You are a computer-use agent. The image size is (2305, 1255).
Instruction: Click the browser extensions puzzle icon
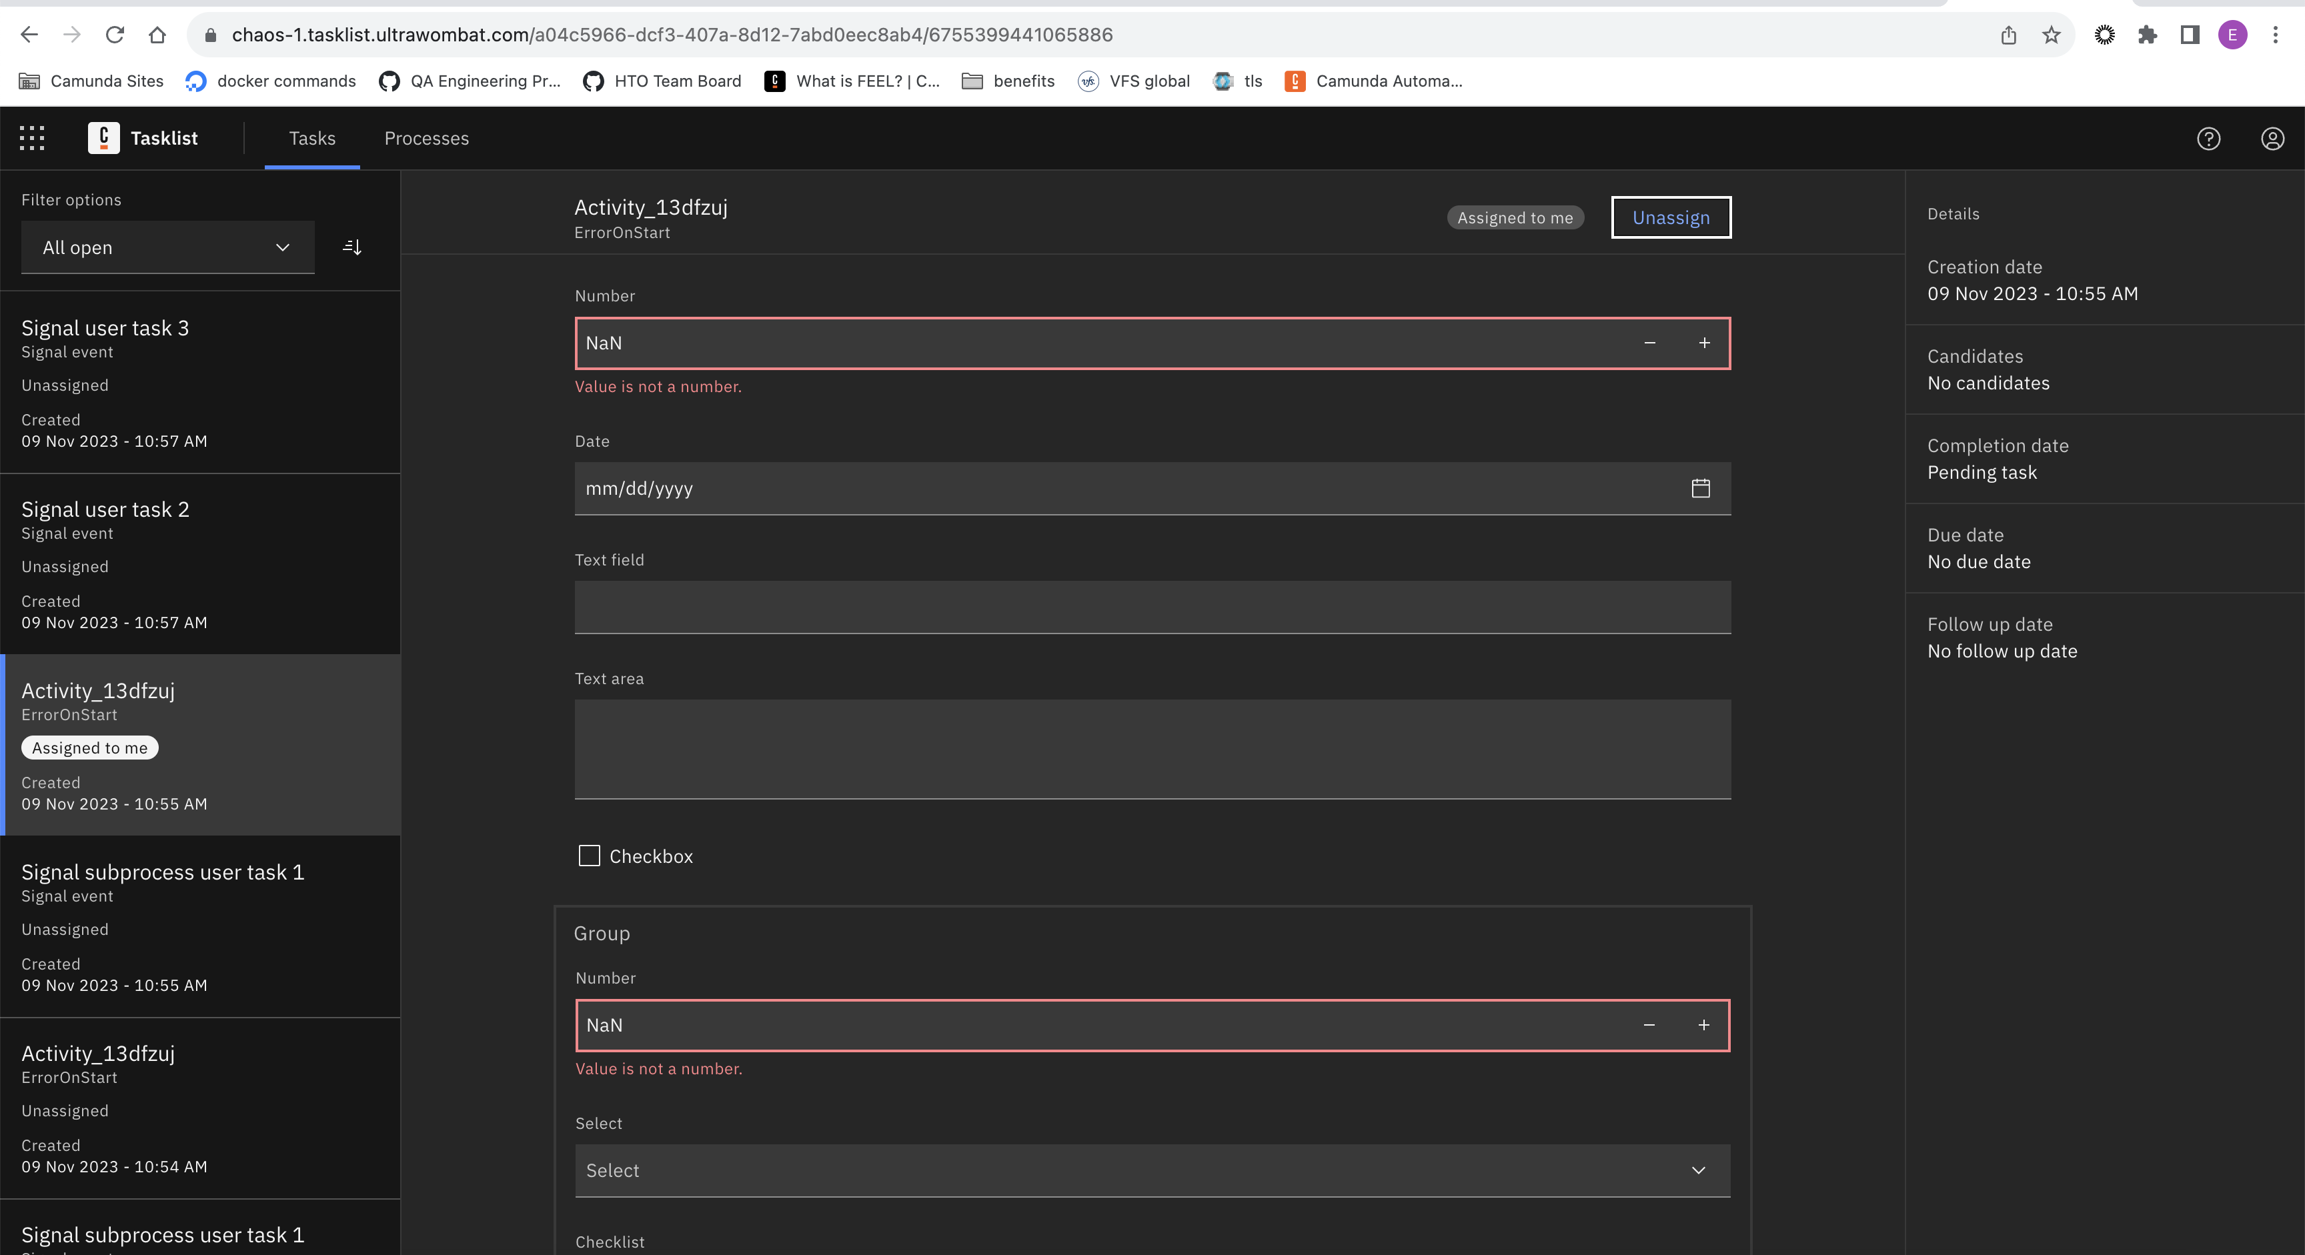coord(2148,35)
